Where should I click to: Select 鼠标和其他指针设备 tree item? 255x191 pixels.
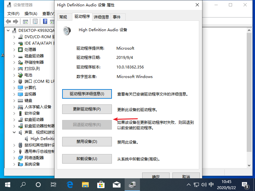coord(39,145)
